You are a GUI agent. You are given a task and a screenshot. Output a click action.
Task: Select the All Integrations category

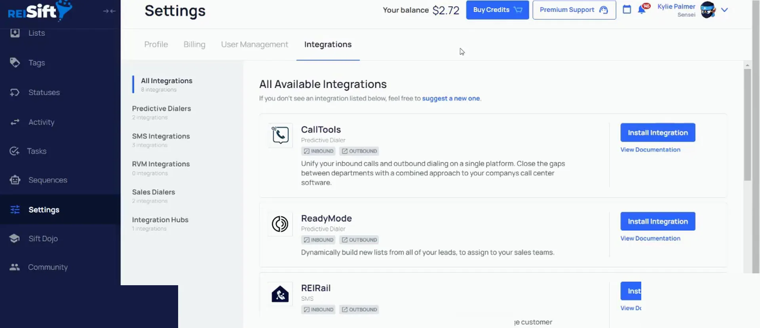[x=167, y=84]
